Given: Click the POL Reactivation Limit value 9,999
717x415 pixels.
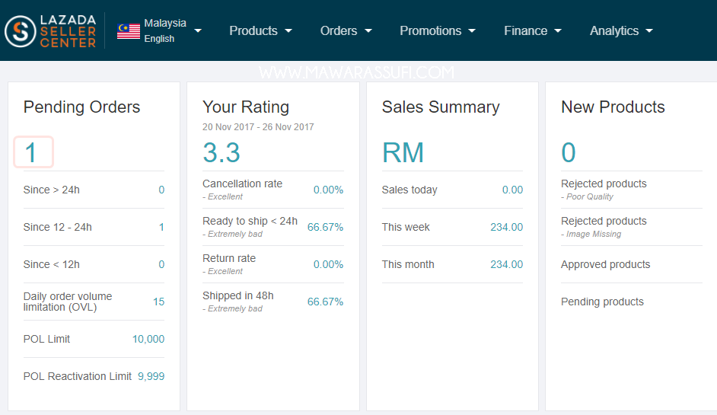Looking at the screenshot, I should 151,376.
